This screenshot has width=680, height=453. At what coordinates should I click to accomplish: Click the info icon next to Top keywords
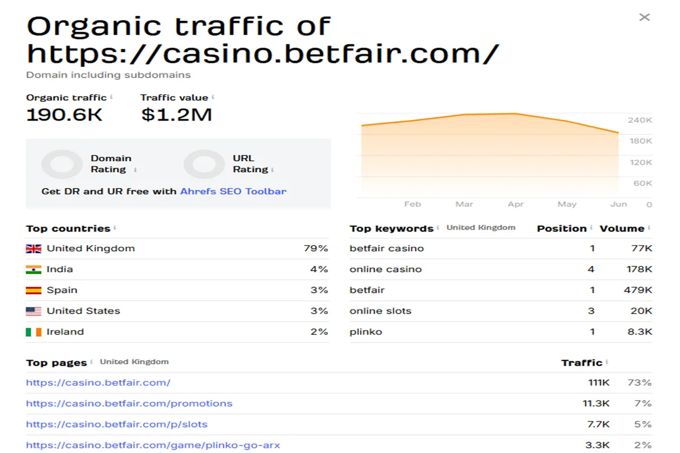(x=438, y=228)
